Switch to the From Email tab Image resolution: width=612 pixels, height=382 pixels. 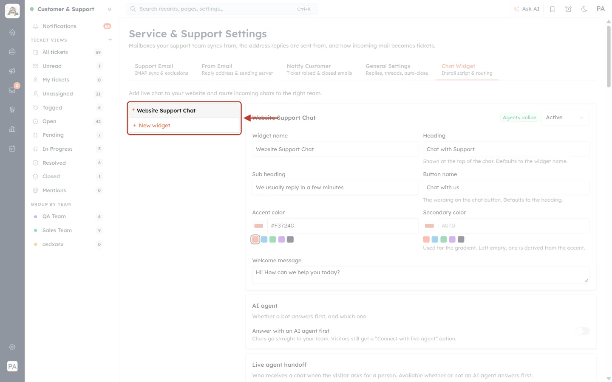pyautogui.click(x=237, y=70)
